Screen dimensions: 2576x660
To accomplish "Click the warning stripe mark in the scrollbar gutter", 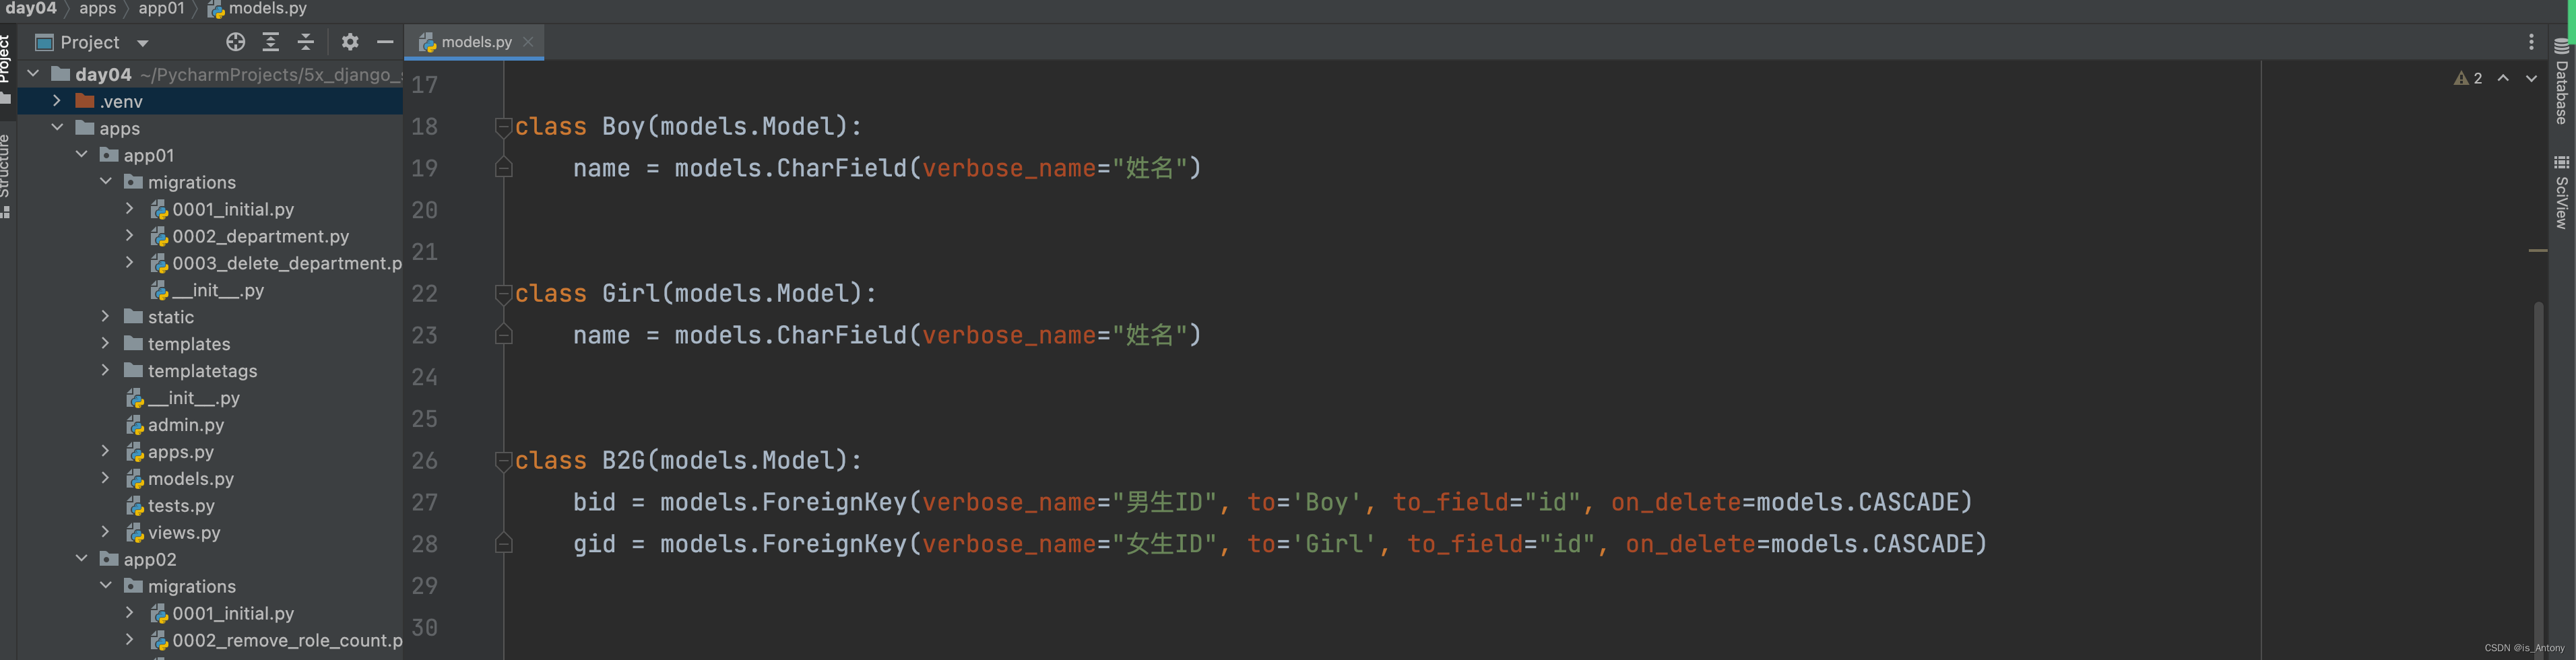I will (x=2538, y=250).
